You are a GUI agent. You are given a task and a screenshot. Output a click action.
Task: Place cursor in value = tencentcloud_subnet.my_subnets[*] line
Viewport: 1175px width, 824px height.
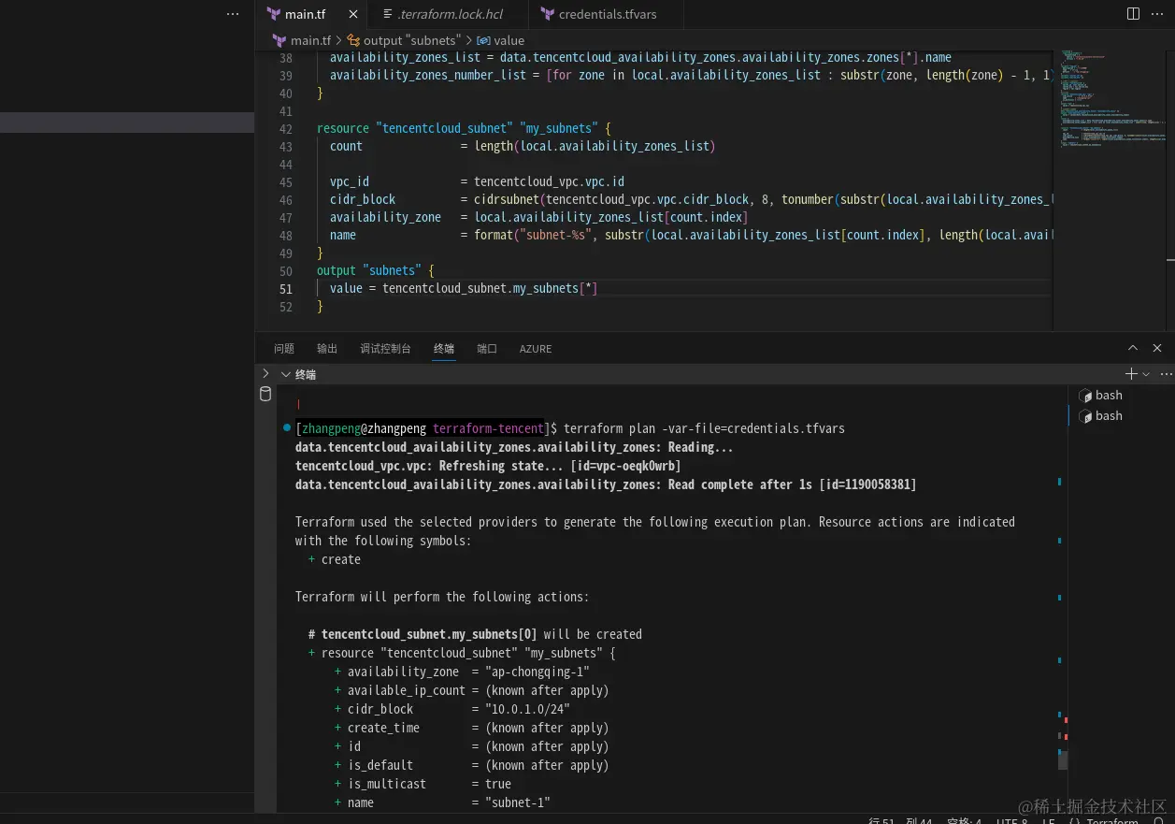(464, 288)
